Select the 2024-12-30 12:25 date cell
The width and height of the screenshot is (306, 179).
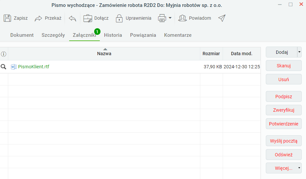(x=241, y=67)
